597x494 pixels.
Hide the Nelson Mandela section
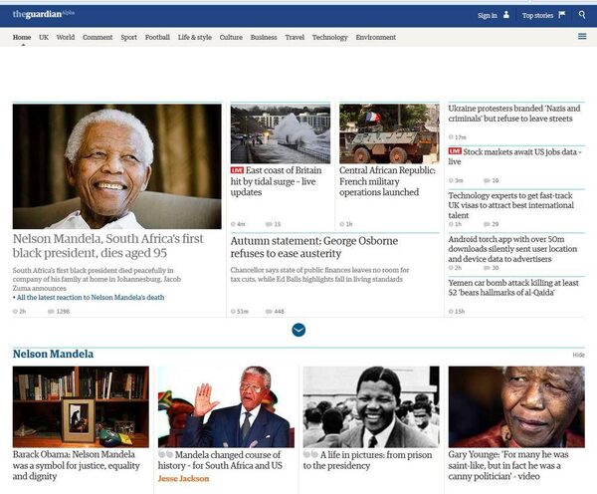[x=578, y=355]
